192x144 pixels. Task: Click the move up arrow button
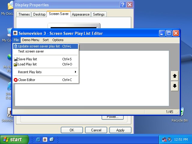(175, 76)
